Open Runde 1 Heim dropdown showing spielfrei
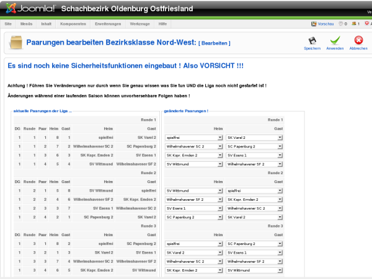This screenshot has height=279, width=372. click(194, 138)
